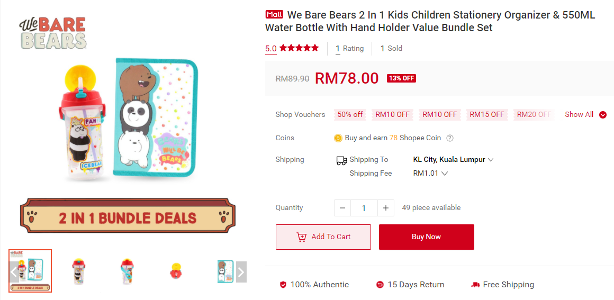614x300 pixels.
Task: Click the 100% Authentic shield icon
Action: click(x=283, y=285)
